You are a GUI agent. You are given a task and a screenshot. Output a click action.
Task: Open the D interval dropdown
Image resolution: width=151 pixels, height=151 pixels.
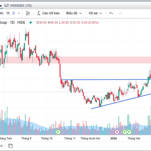coord(15,13)
